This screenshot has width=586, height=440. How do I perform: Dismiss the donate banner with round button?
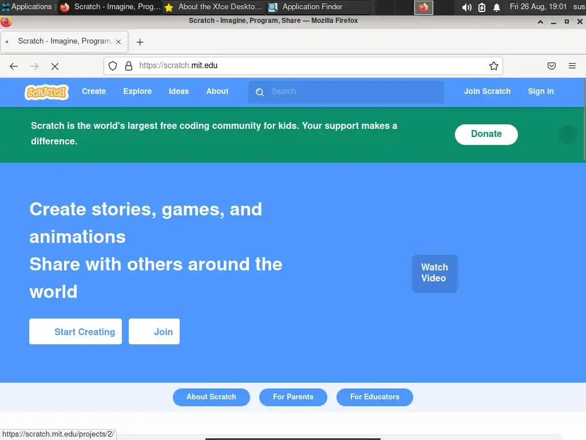click(568, 134)
